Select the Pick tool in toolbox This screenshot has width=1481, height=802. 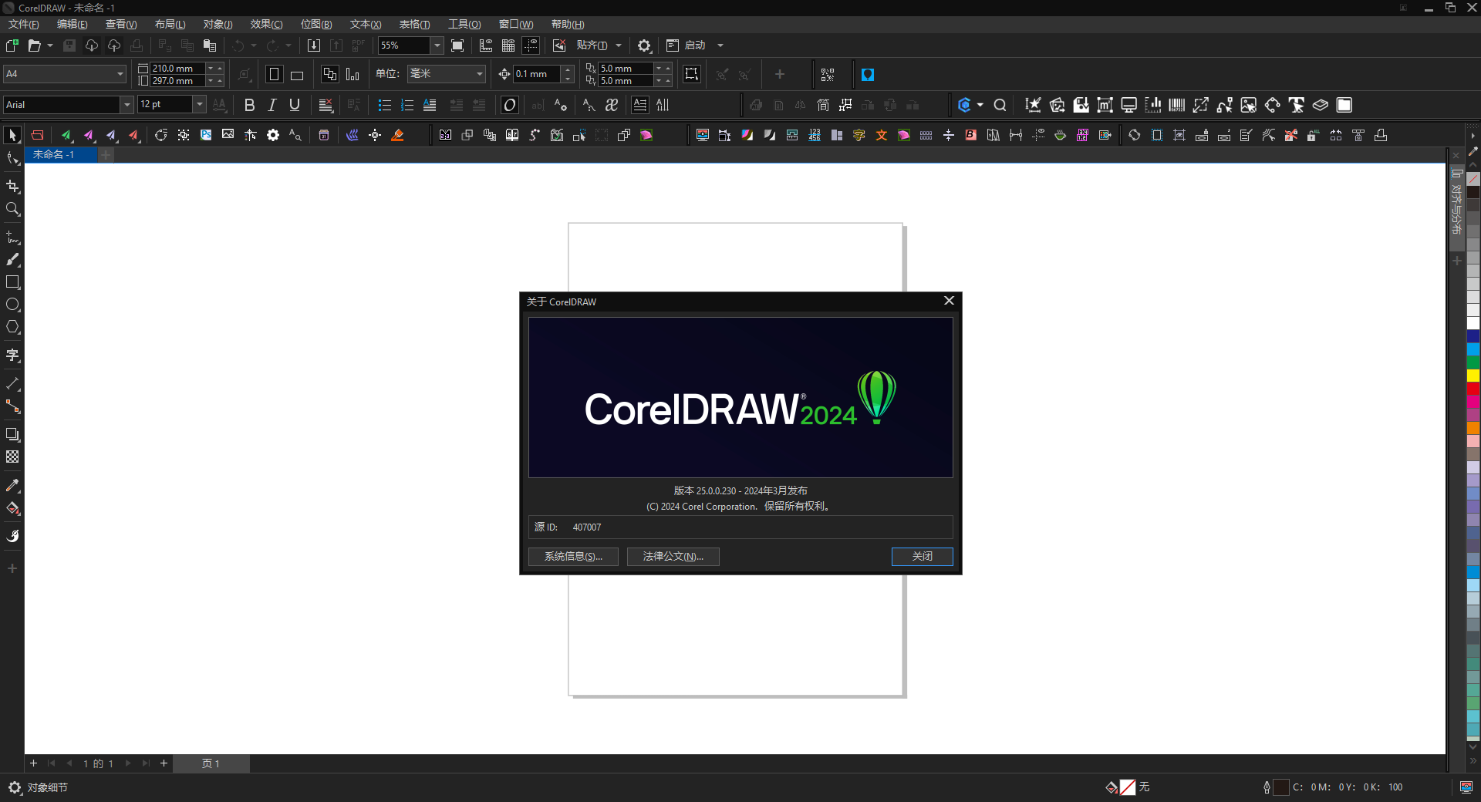[x=12, y=136]
